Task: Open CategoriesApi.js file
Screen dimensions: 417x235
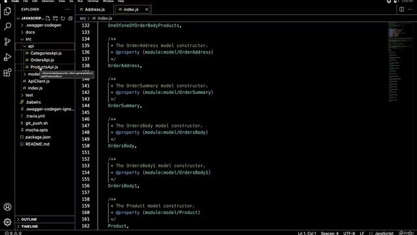Action: click(x=45, y=53)
